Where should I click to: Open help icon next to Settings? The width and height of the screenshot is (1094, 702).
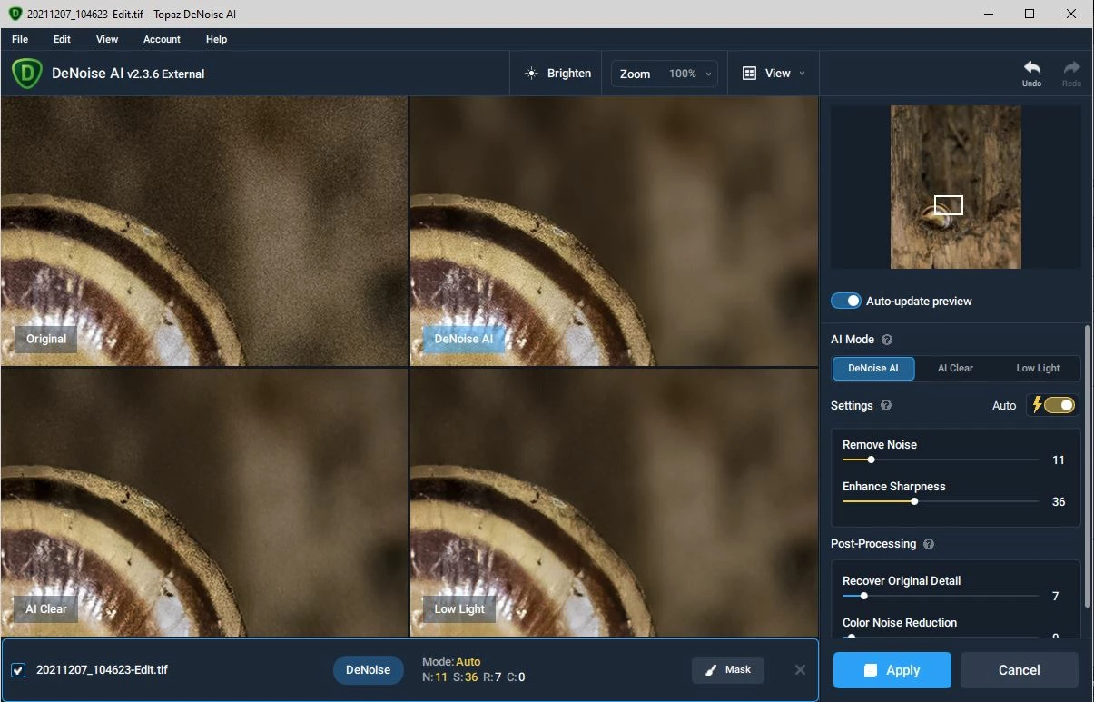(886, 406)
